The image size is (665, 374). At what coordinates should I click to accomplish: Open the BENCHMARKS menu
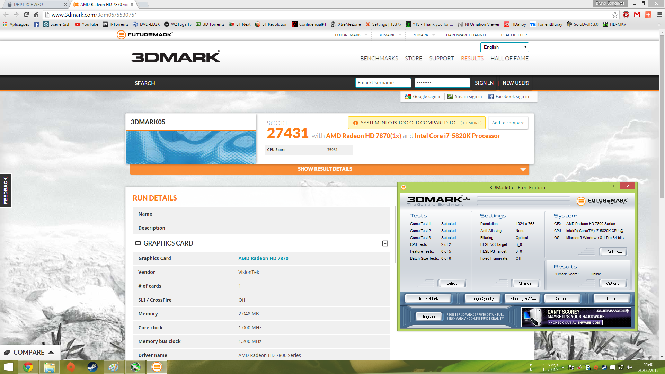(x=379, y=59)
